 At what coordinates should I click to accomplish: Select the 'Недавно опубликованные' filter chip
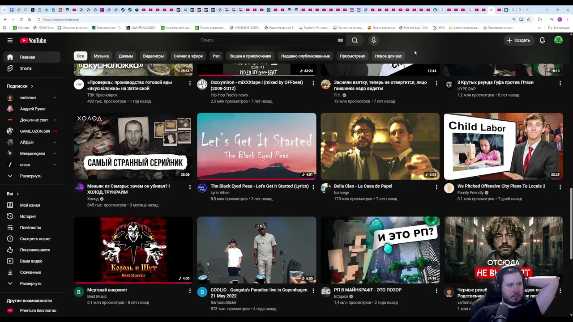point(305,56)
